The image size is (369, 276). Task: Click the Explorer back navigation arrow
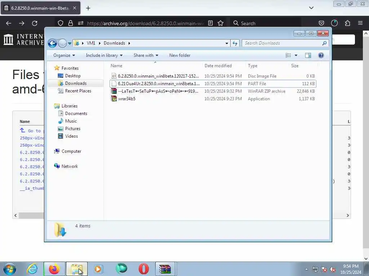click(52, 43)
